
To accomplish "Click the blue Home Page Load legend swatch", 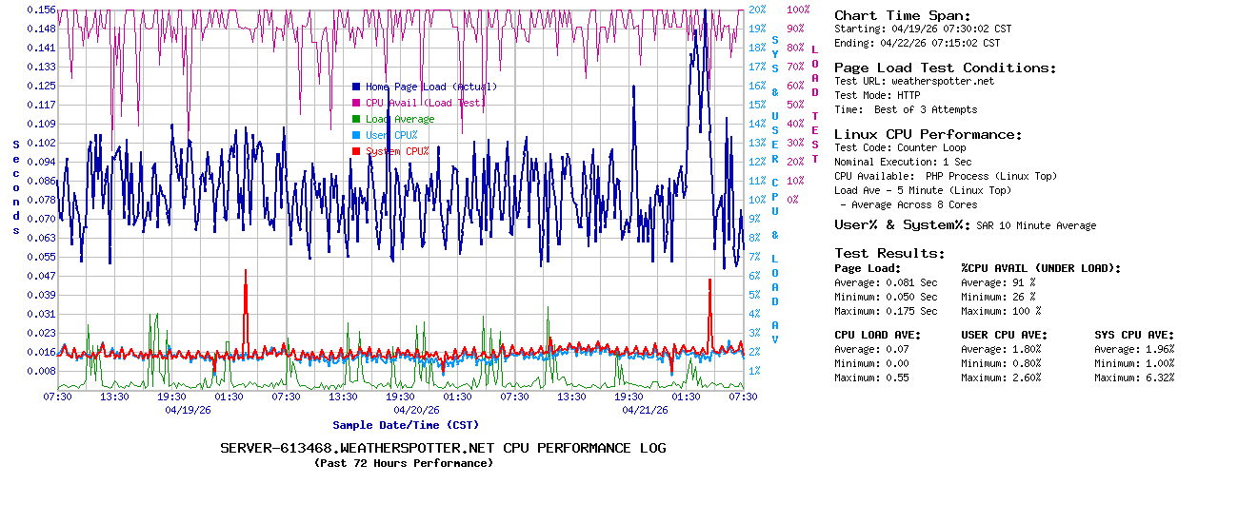I will pos(356,87).
